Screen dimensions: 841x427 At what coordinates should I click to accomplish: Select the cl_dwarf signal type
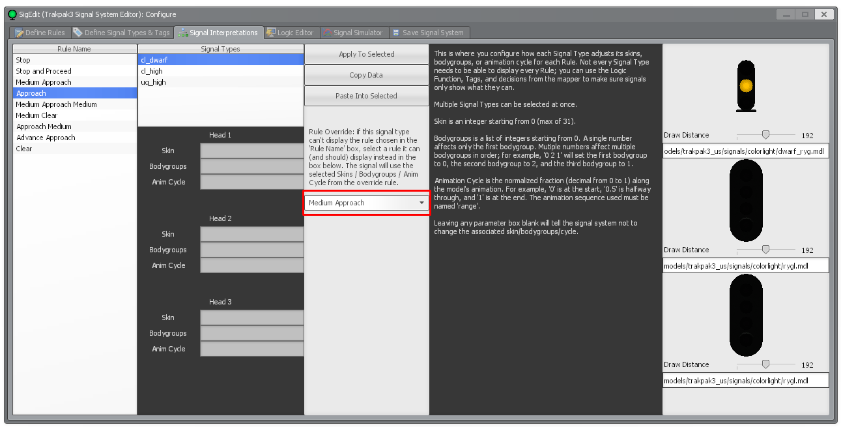pyautogui.click(x=221, y=60)
